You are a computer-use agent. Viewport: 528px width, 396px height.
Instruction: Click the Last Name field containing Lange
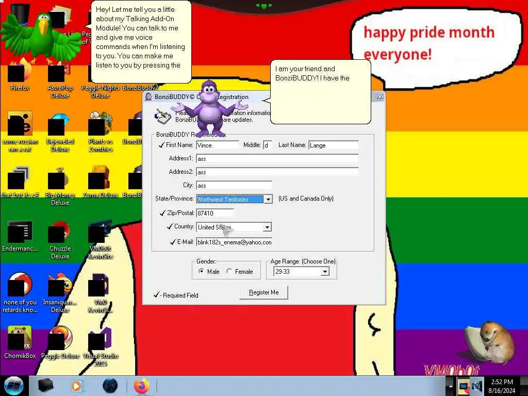pos(334,145)
